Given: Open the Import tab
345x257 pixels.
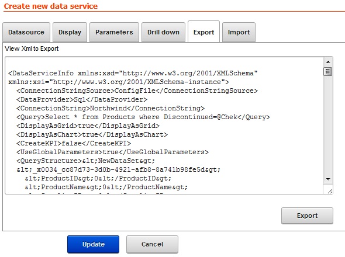Looking at the screenshot, I should click(239, 32).
